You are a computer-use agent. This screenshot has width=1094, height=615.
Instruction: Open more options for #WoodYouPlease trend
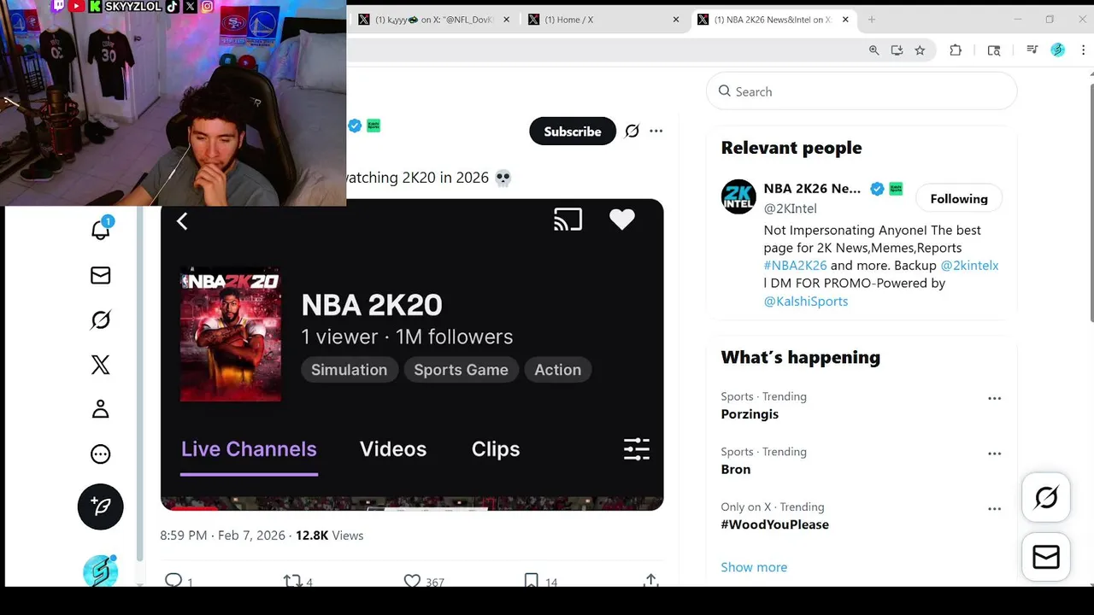point(994,508)
